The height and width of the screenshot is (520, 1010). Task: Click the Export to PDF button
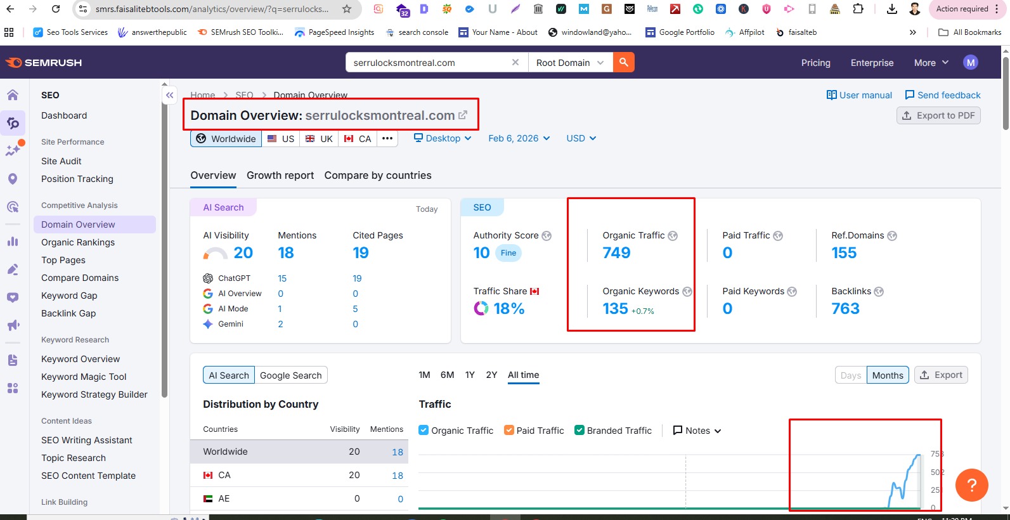click(938, 115)
